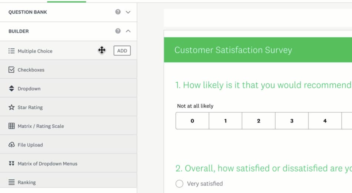This screenshot has width=352, height=193.
Task: Select the Matrix / Rating Scale grid icon
Action: [x=11, y=126]
